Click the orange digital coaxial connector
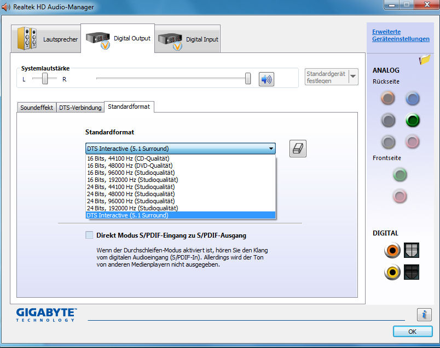Viewport: 440px width, 348px height. tap(392, 250)
